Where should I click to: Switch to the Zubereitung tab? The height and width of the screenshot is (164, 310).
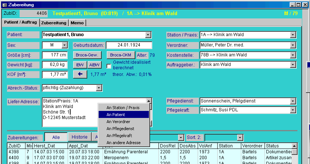(x=54, y=23)
